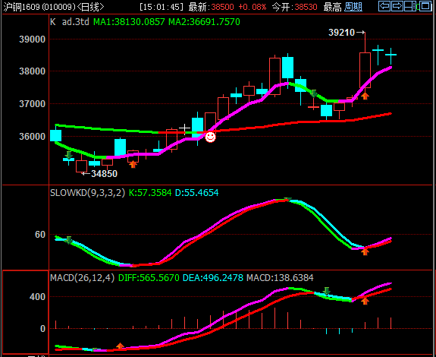Click the smiley face marker on the K chart
The height and width of the screenshot is (357, 436).
coord(210,137)
